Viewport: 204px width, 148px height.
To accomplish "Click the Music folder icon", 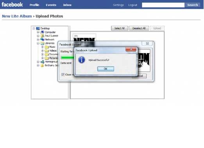I will click(x=47, y=47).
